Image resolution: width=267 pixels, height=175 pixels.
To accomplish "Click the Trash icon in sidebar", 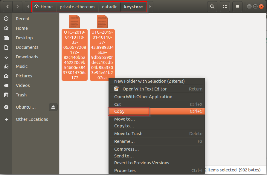I will (x=6, y=95).
